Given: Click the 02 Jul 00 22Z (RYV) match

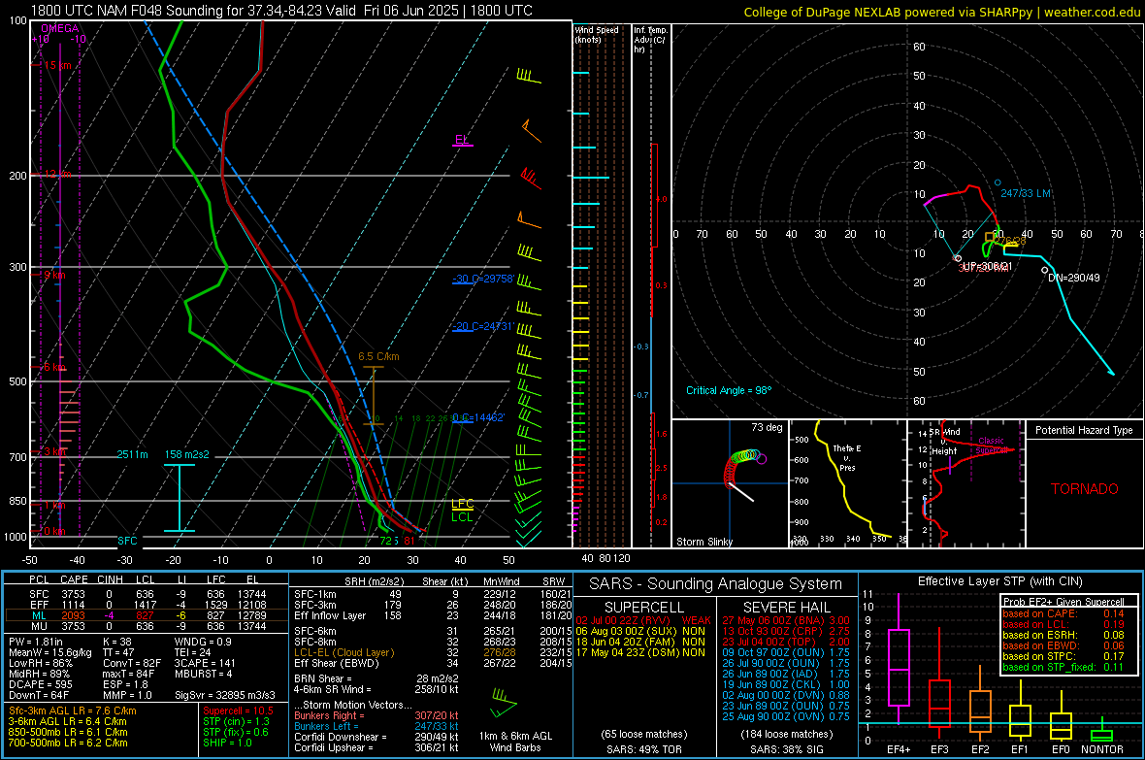Looking at the screenshot, I should [642, 620].
